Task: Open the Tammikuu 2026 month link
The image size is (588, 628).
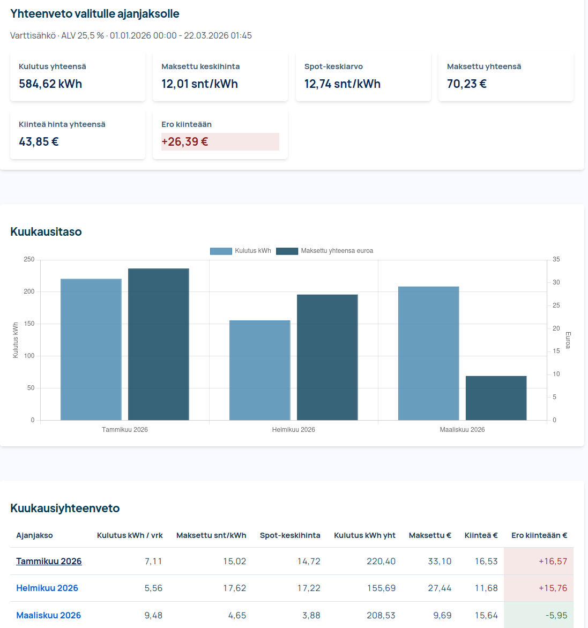Action: [x=49, y=561]
